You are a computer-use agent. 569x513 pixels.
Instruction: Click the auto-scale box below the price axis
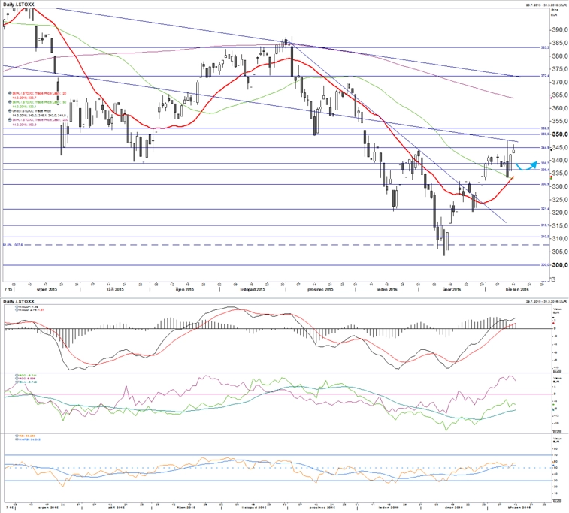point(553,279)
